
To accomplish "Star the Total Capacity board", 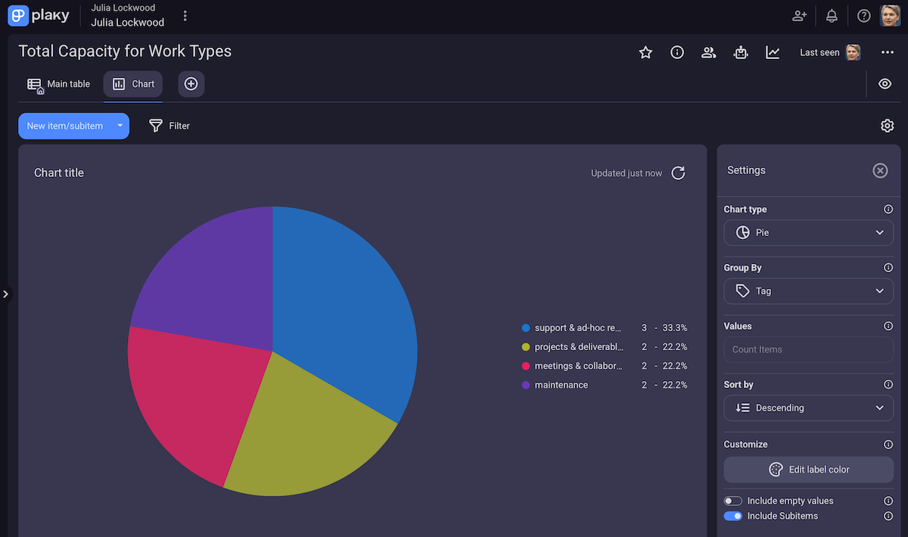I will 645,52.
